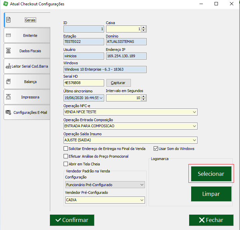Click the Estação field TESTE022

pos(84,42)
